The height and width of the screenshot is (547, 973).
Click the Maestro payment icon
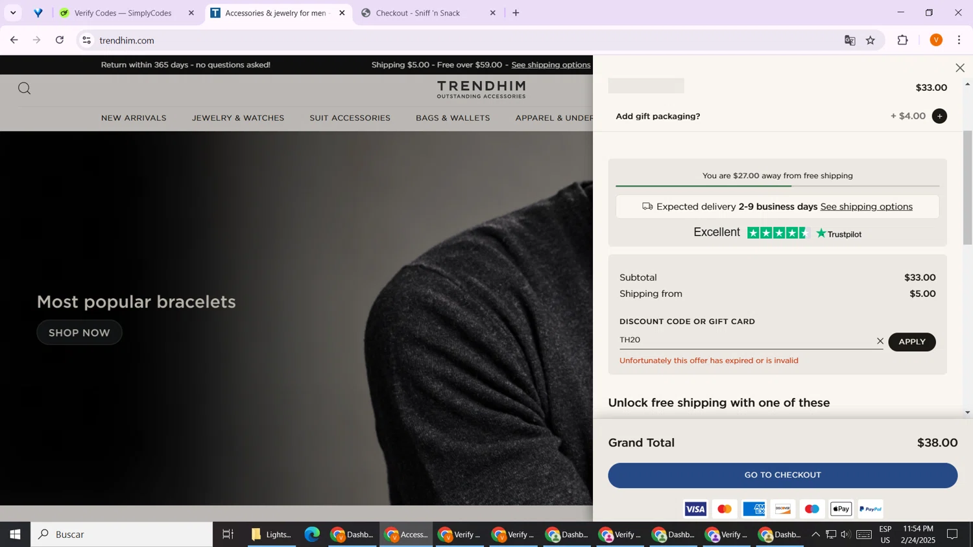coord(812,509)
